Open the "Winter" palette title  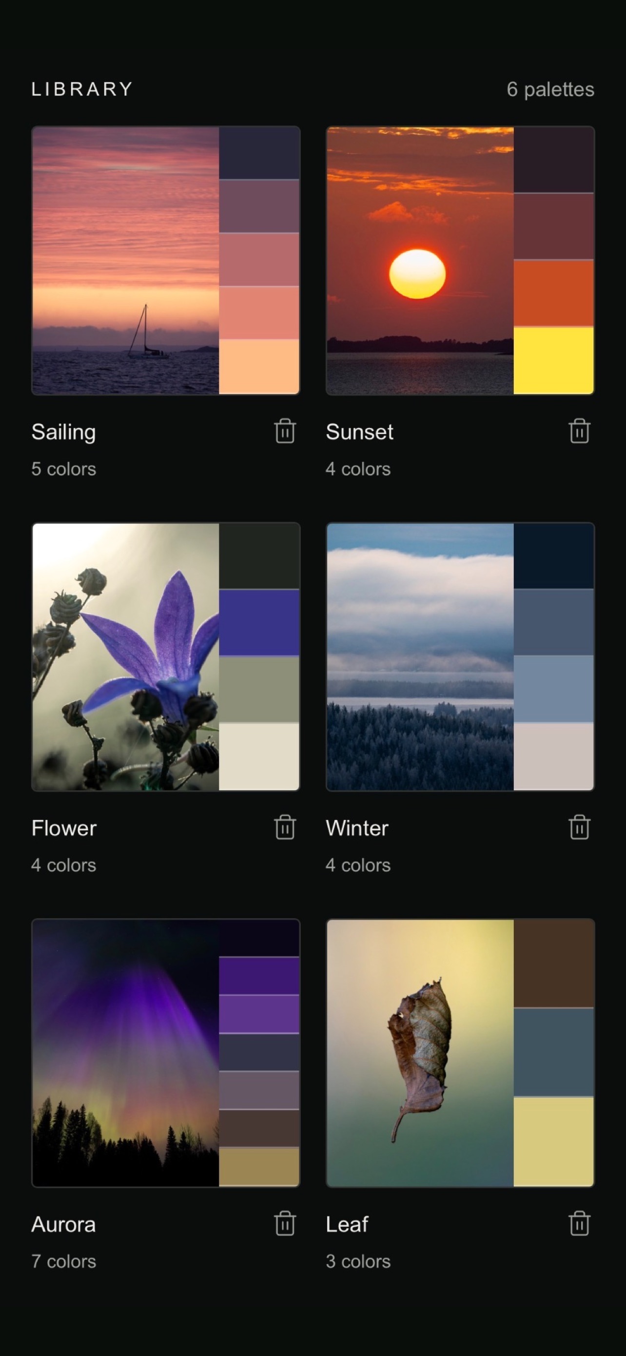(357, 828)
